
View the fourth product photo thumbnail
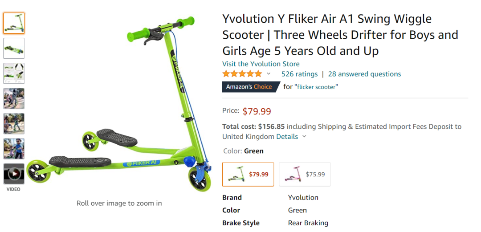pos(14,98)
